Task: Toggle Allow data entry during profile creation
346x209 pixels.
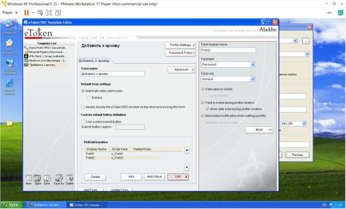Action: (x=207, y=109)
